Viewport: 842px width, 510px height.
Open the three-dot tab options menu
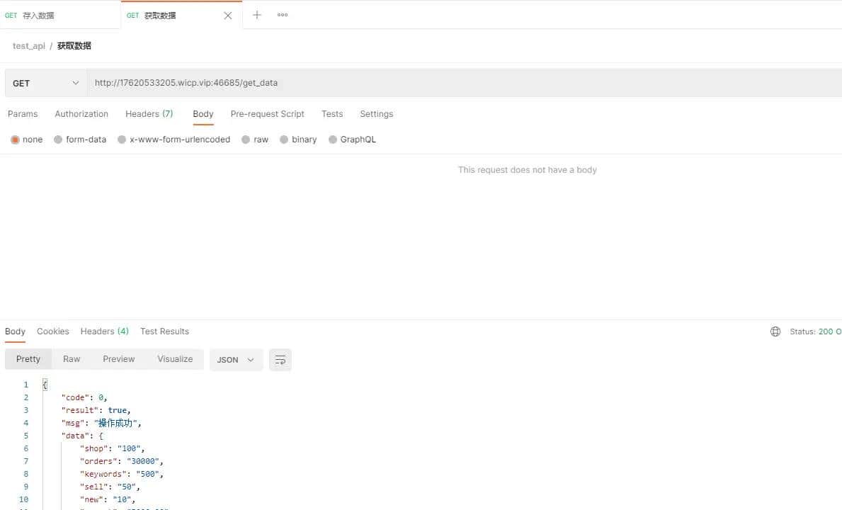tap(283, 15)
